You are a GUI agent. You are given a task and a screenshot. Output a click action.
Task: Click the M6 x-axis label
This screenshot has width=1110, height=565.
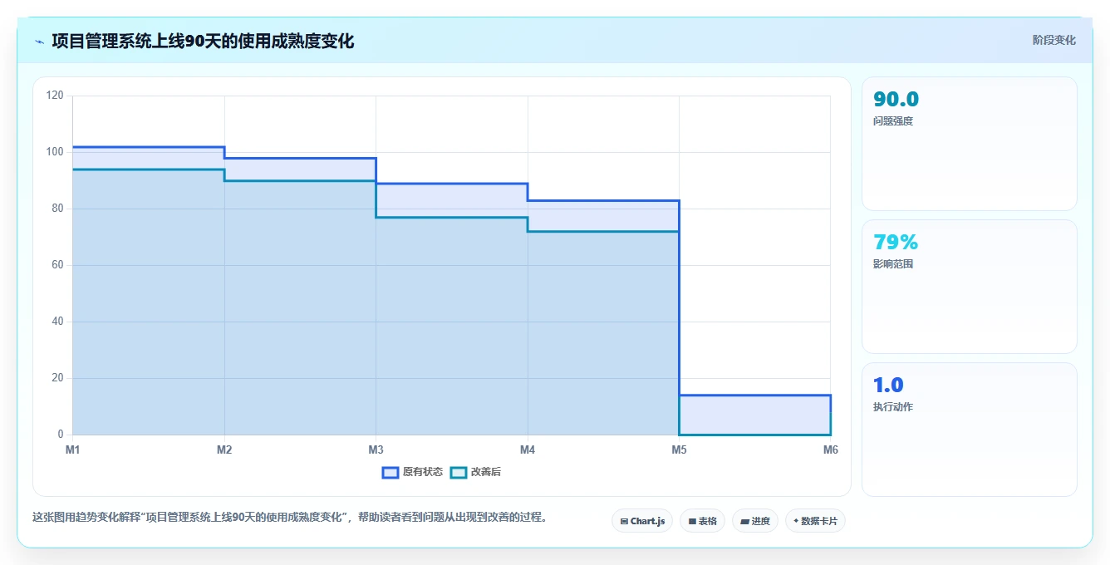[831, 450]
